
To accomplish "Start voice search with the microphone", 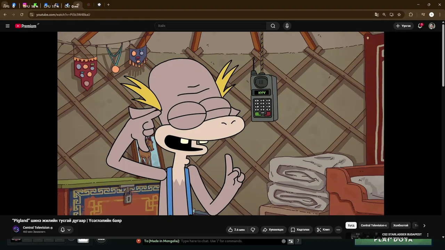I will [287, 26].
